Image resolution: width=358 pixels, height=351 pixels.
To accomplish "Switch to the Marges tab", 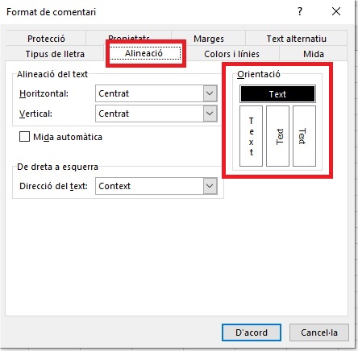I will coord(209,39).
